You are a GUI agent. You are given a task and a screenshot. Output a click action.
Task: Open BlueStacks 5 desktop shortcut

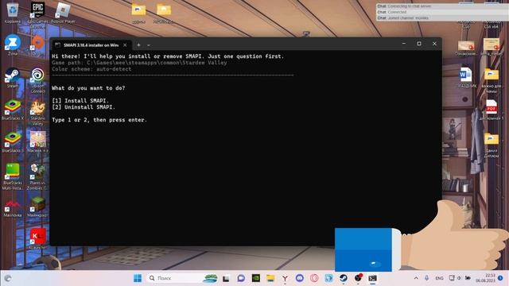[13, 142]
